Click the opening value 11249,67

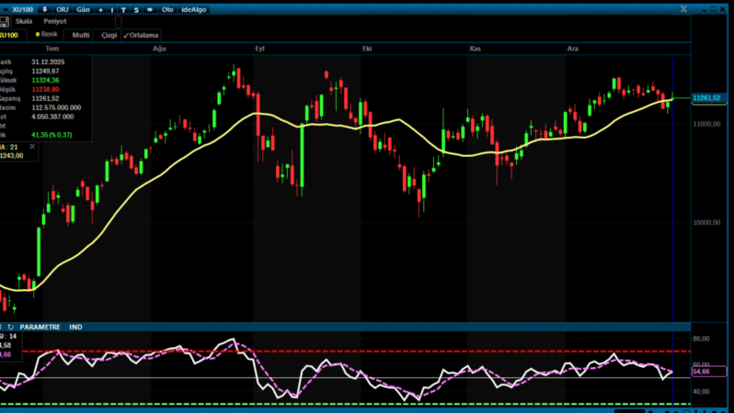pos(45,72)
